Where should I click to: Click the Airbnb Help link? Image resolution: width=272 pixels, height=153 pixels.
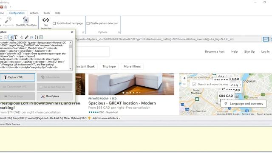(x=234, y=51)
